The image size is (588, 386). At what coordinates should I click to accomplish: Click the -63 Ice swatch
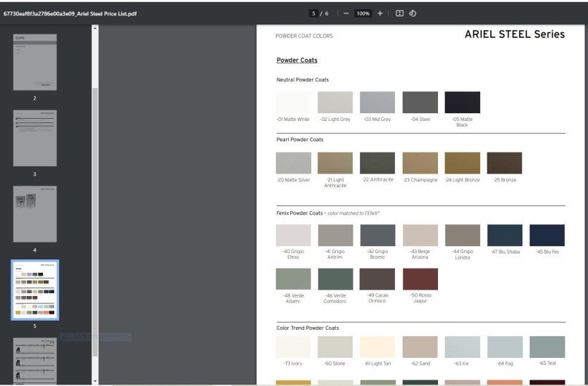coord(463,347)
